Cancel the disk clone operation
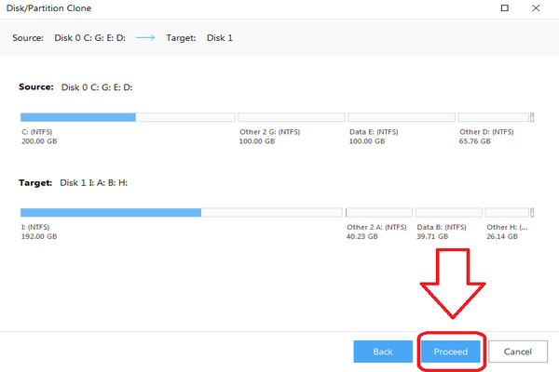559x372 pixels. tap(518, 352)
